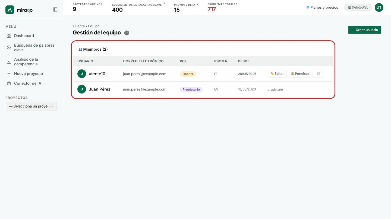
Task: Click the Equipo breadcrumb
Action: [x=94, y=26]
